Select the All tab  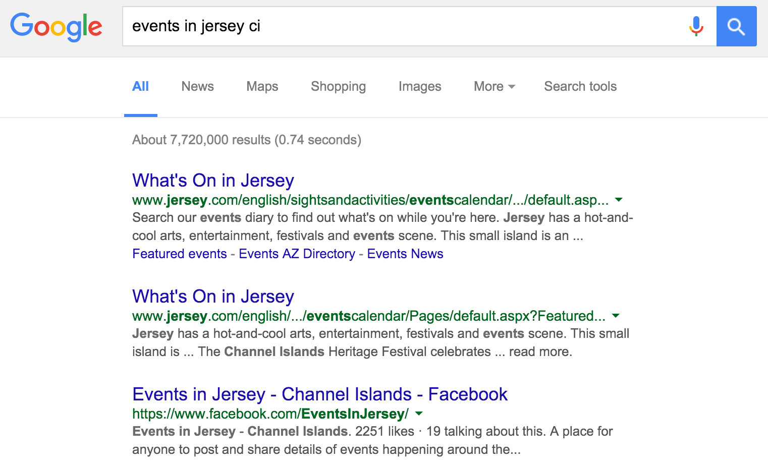(140, 86)
